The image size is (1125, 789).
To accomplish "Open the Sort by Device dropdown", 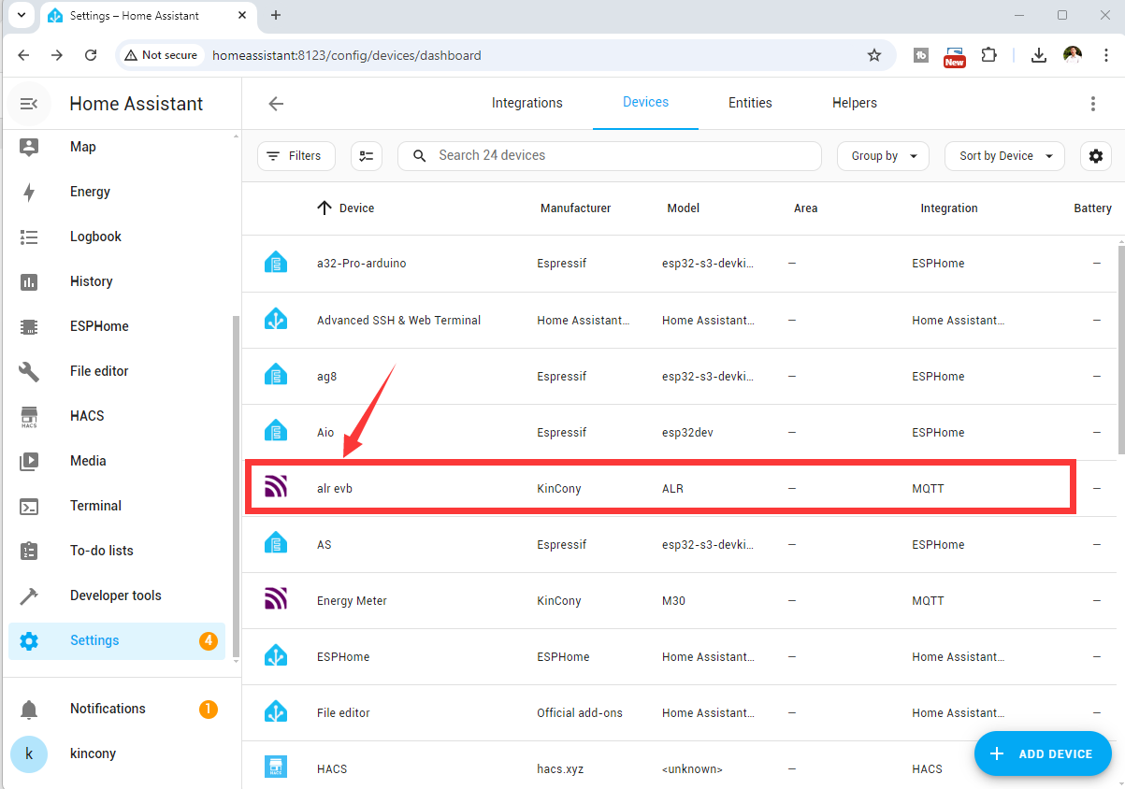I will (1004, 156).
